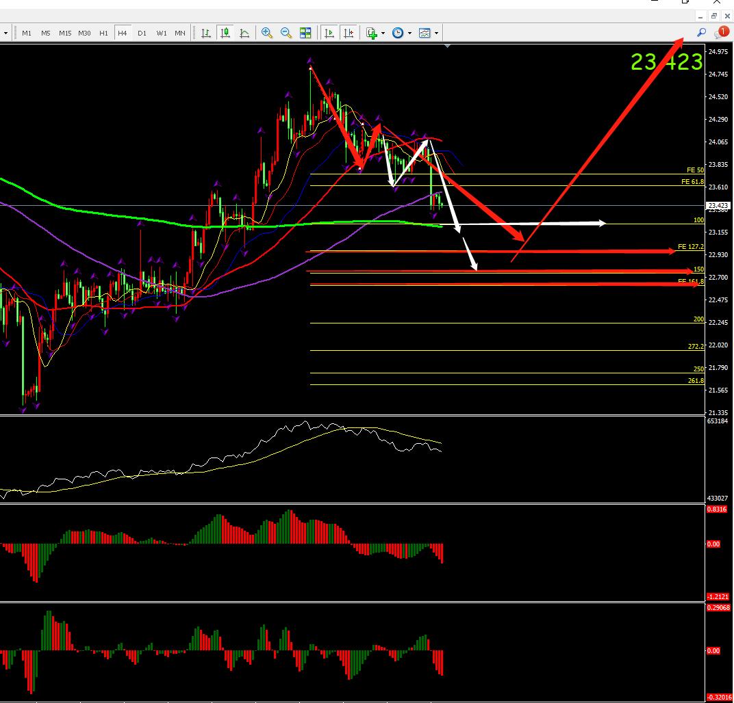Select the bar chart display icon

point(205,33)
